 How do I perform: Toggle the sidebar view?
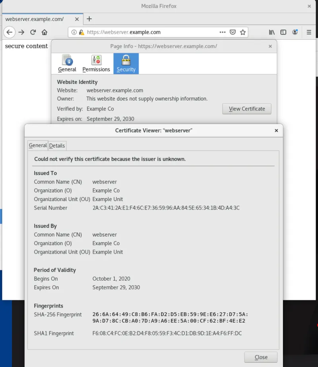click(x=282, y=32)
